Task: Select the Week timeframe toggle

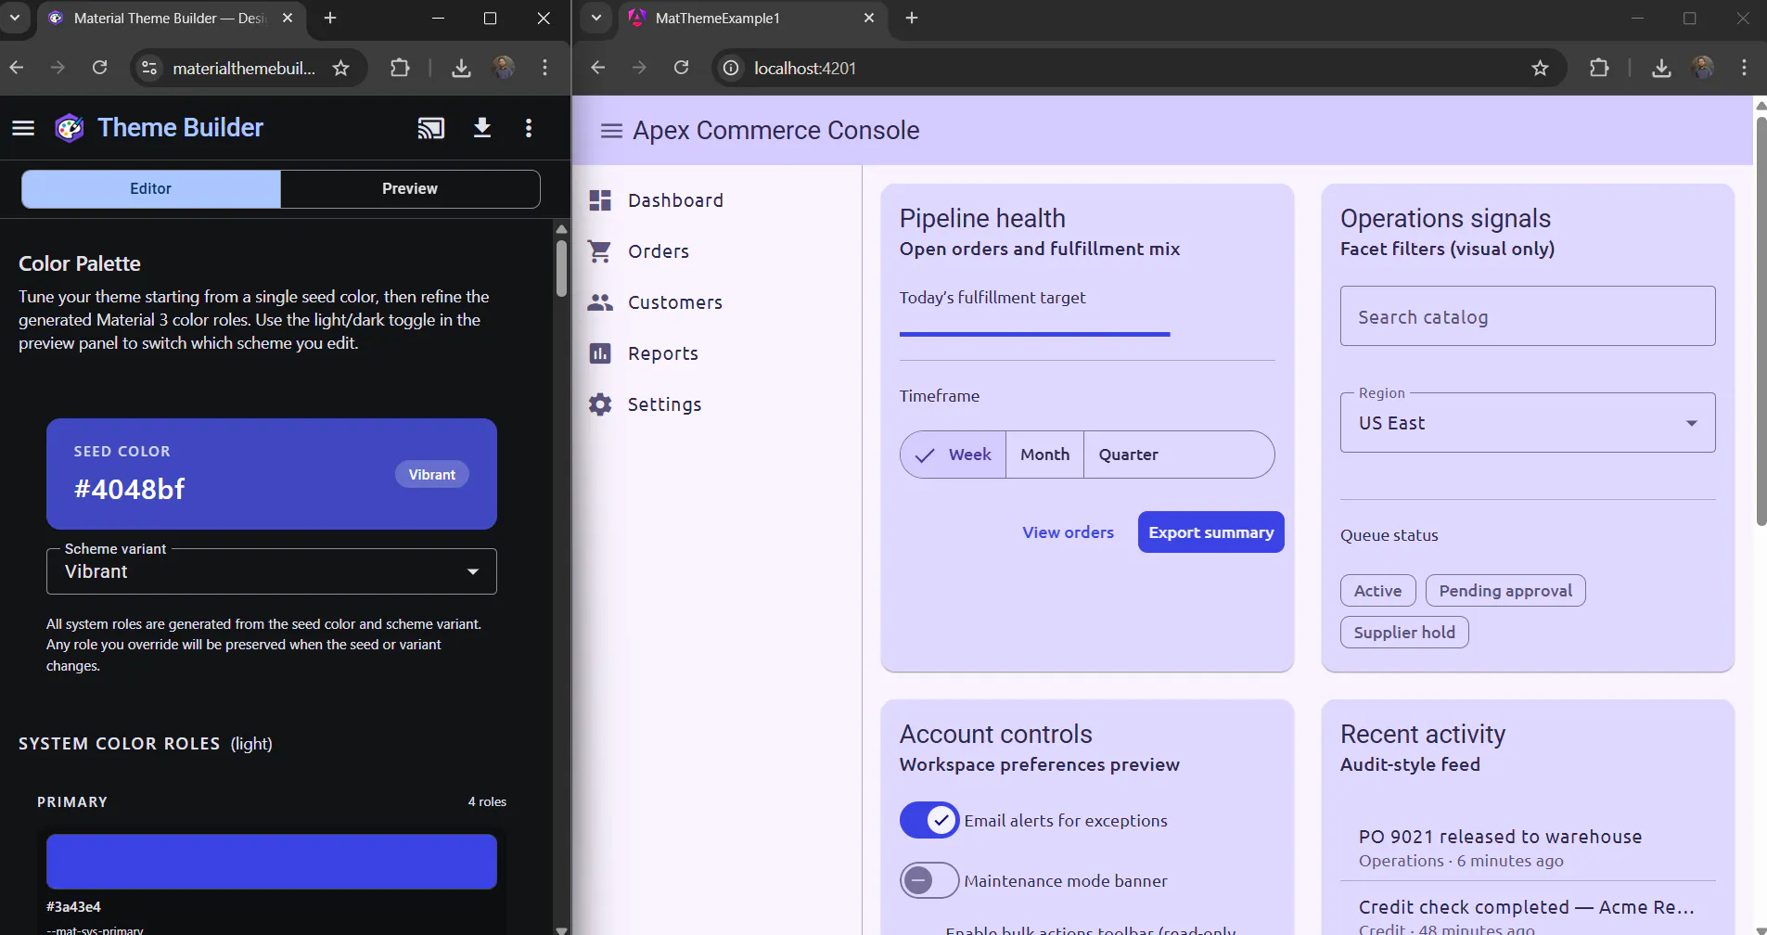Action: [x=954, y=455]
